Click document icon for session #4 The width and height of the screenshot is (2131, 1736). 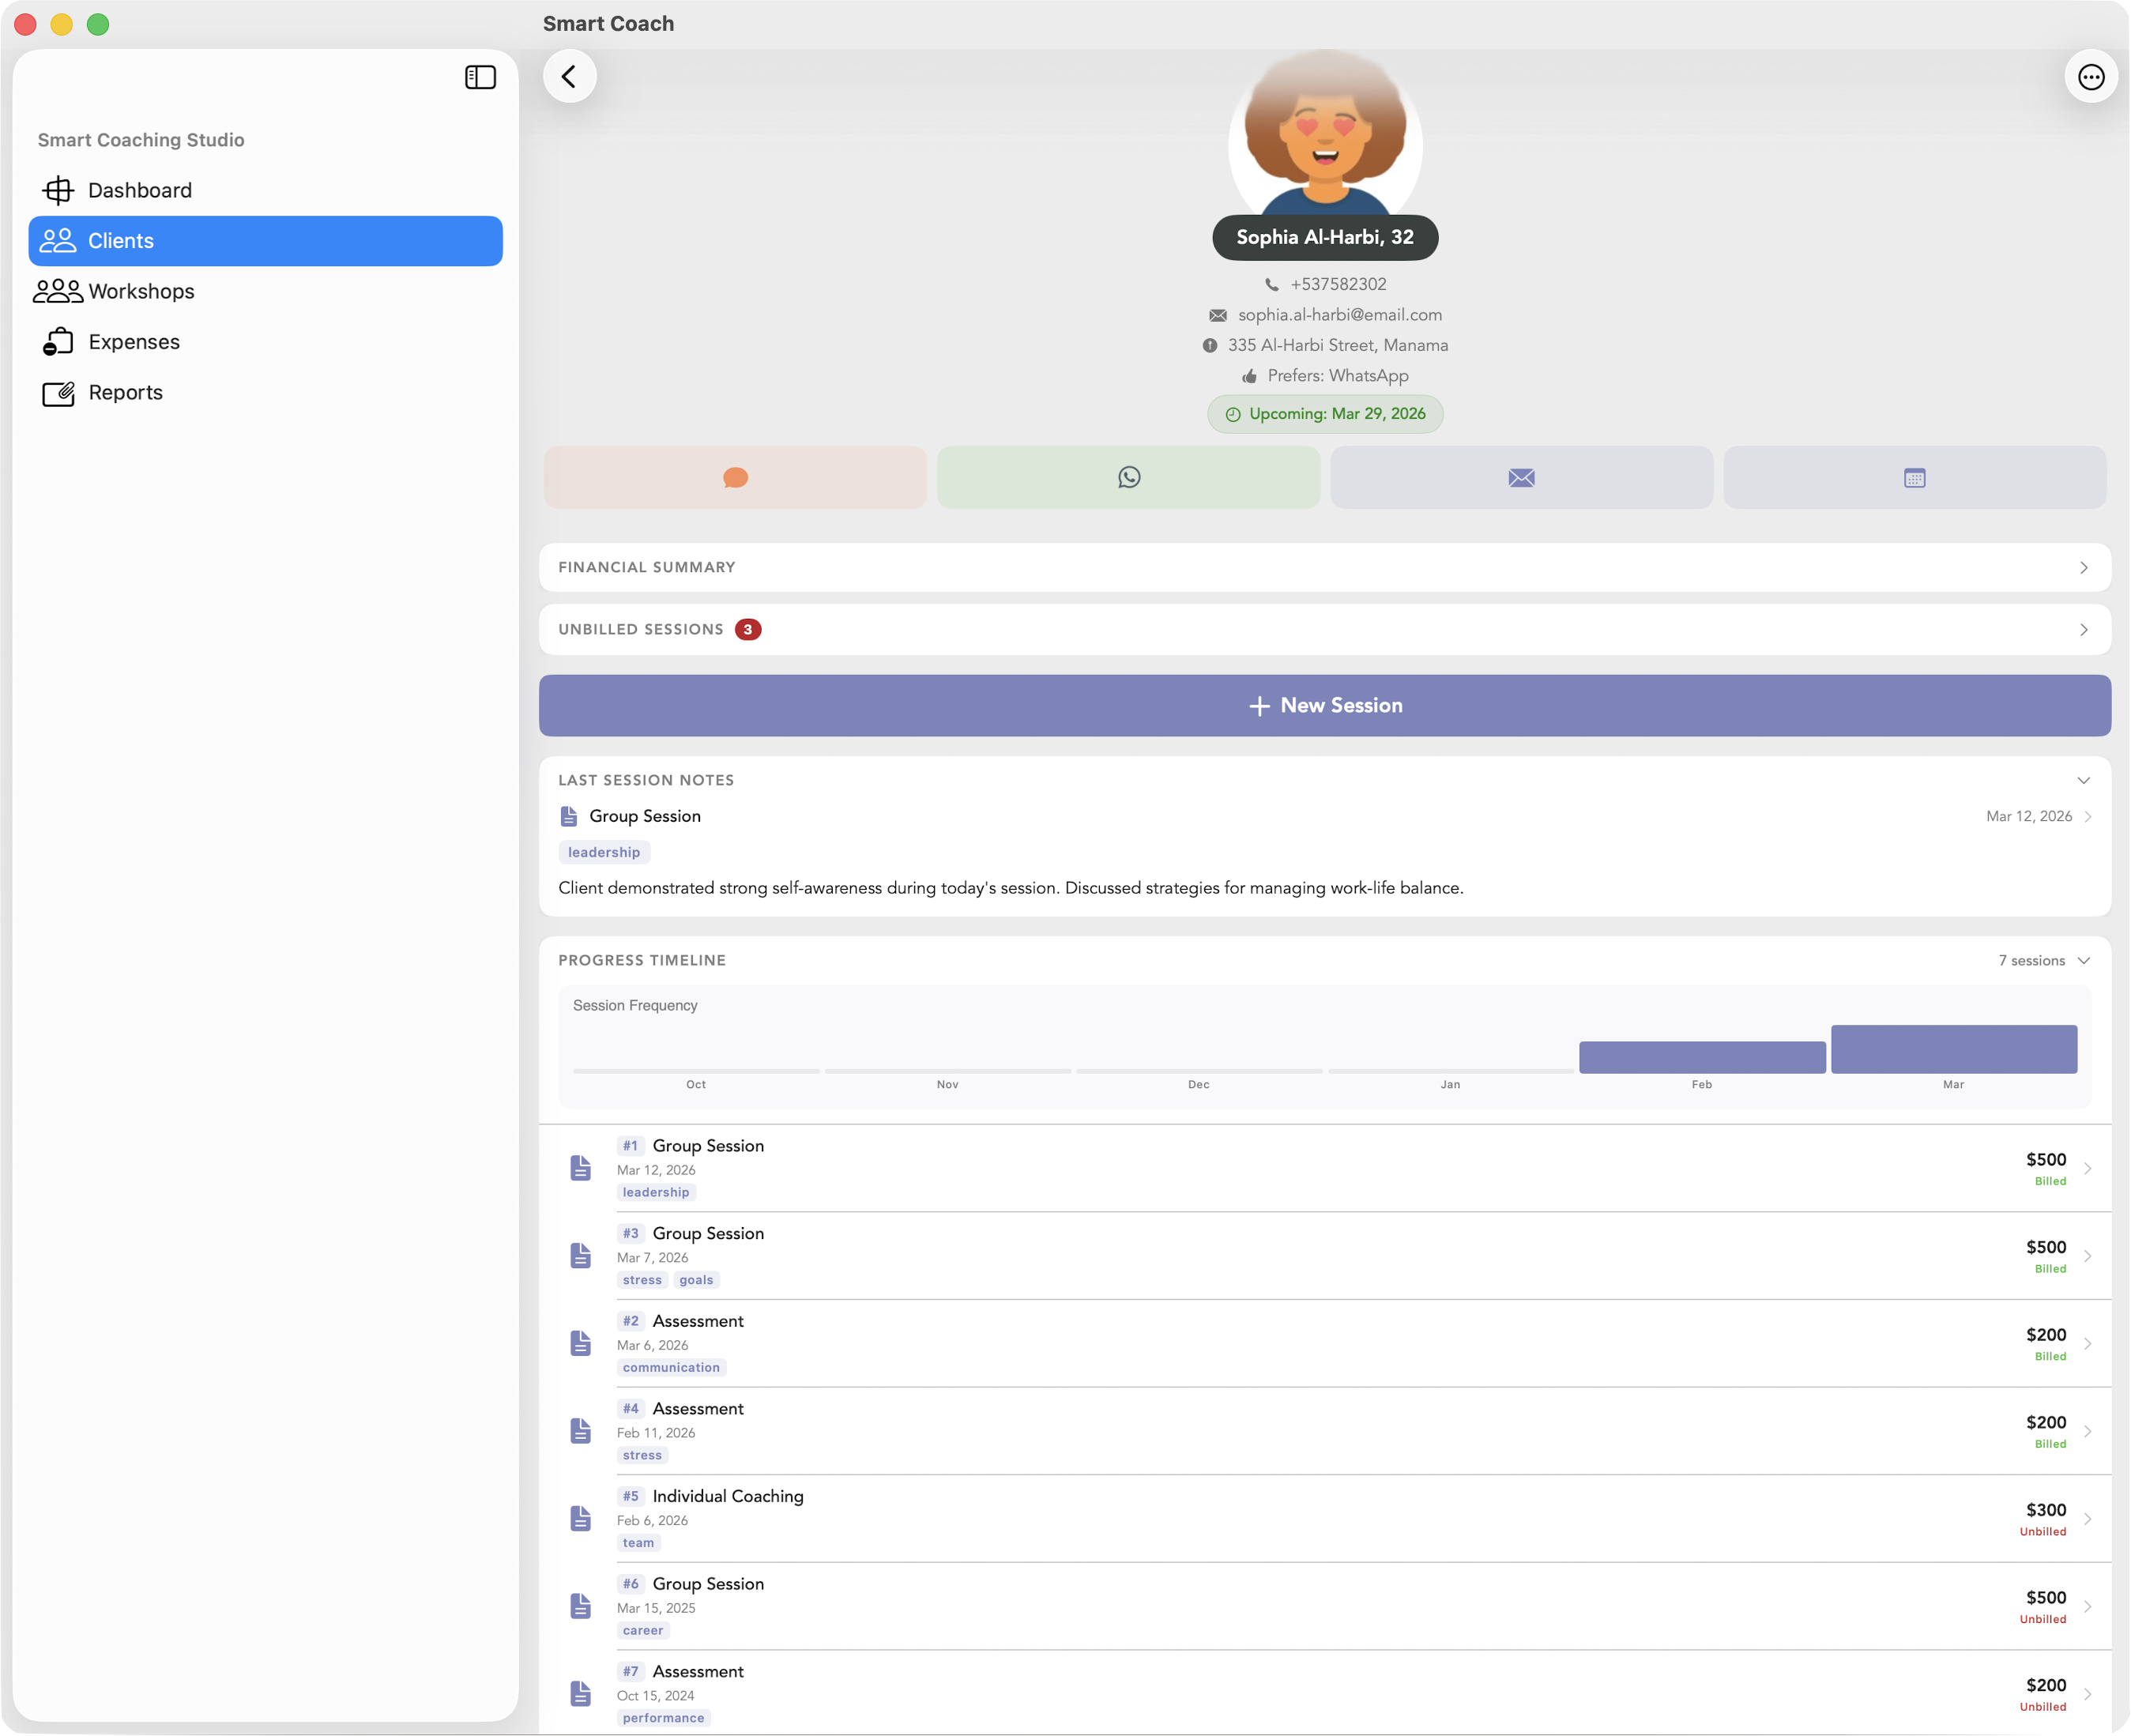point(580,1432)
